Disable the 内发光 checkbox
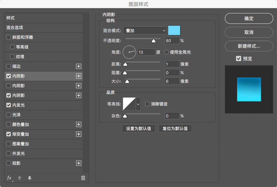 [8, 105]
